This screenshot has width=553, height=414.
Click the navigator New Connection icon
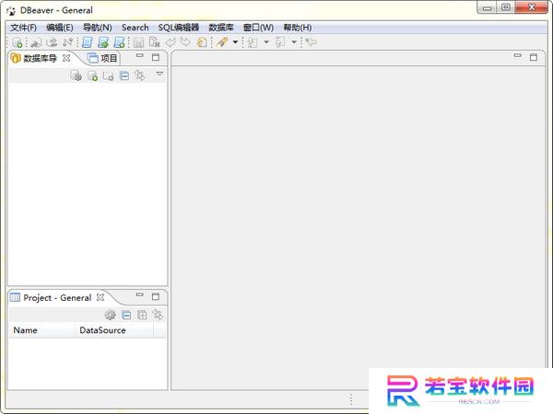tap(93, 75)
